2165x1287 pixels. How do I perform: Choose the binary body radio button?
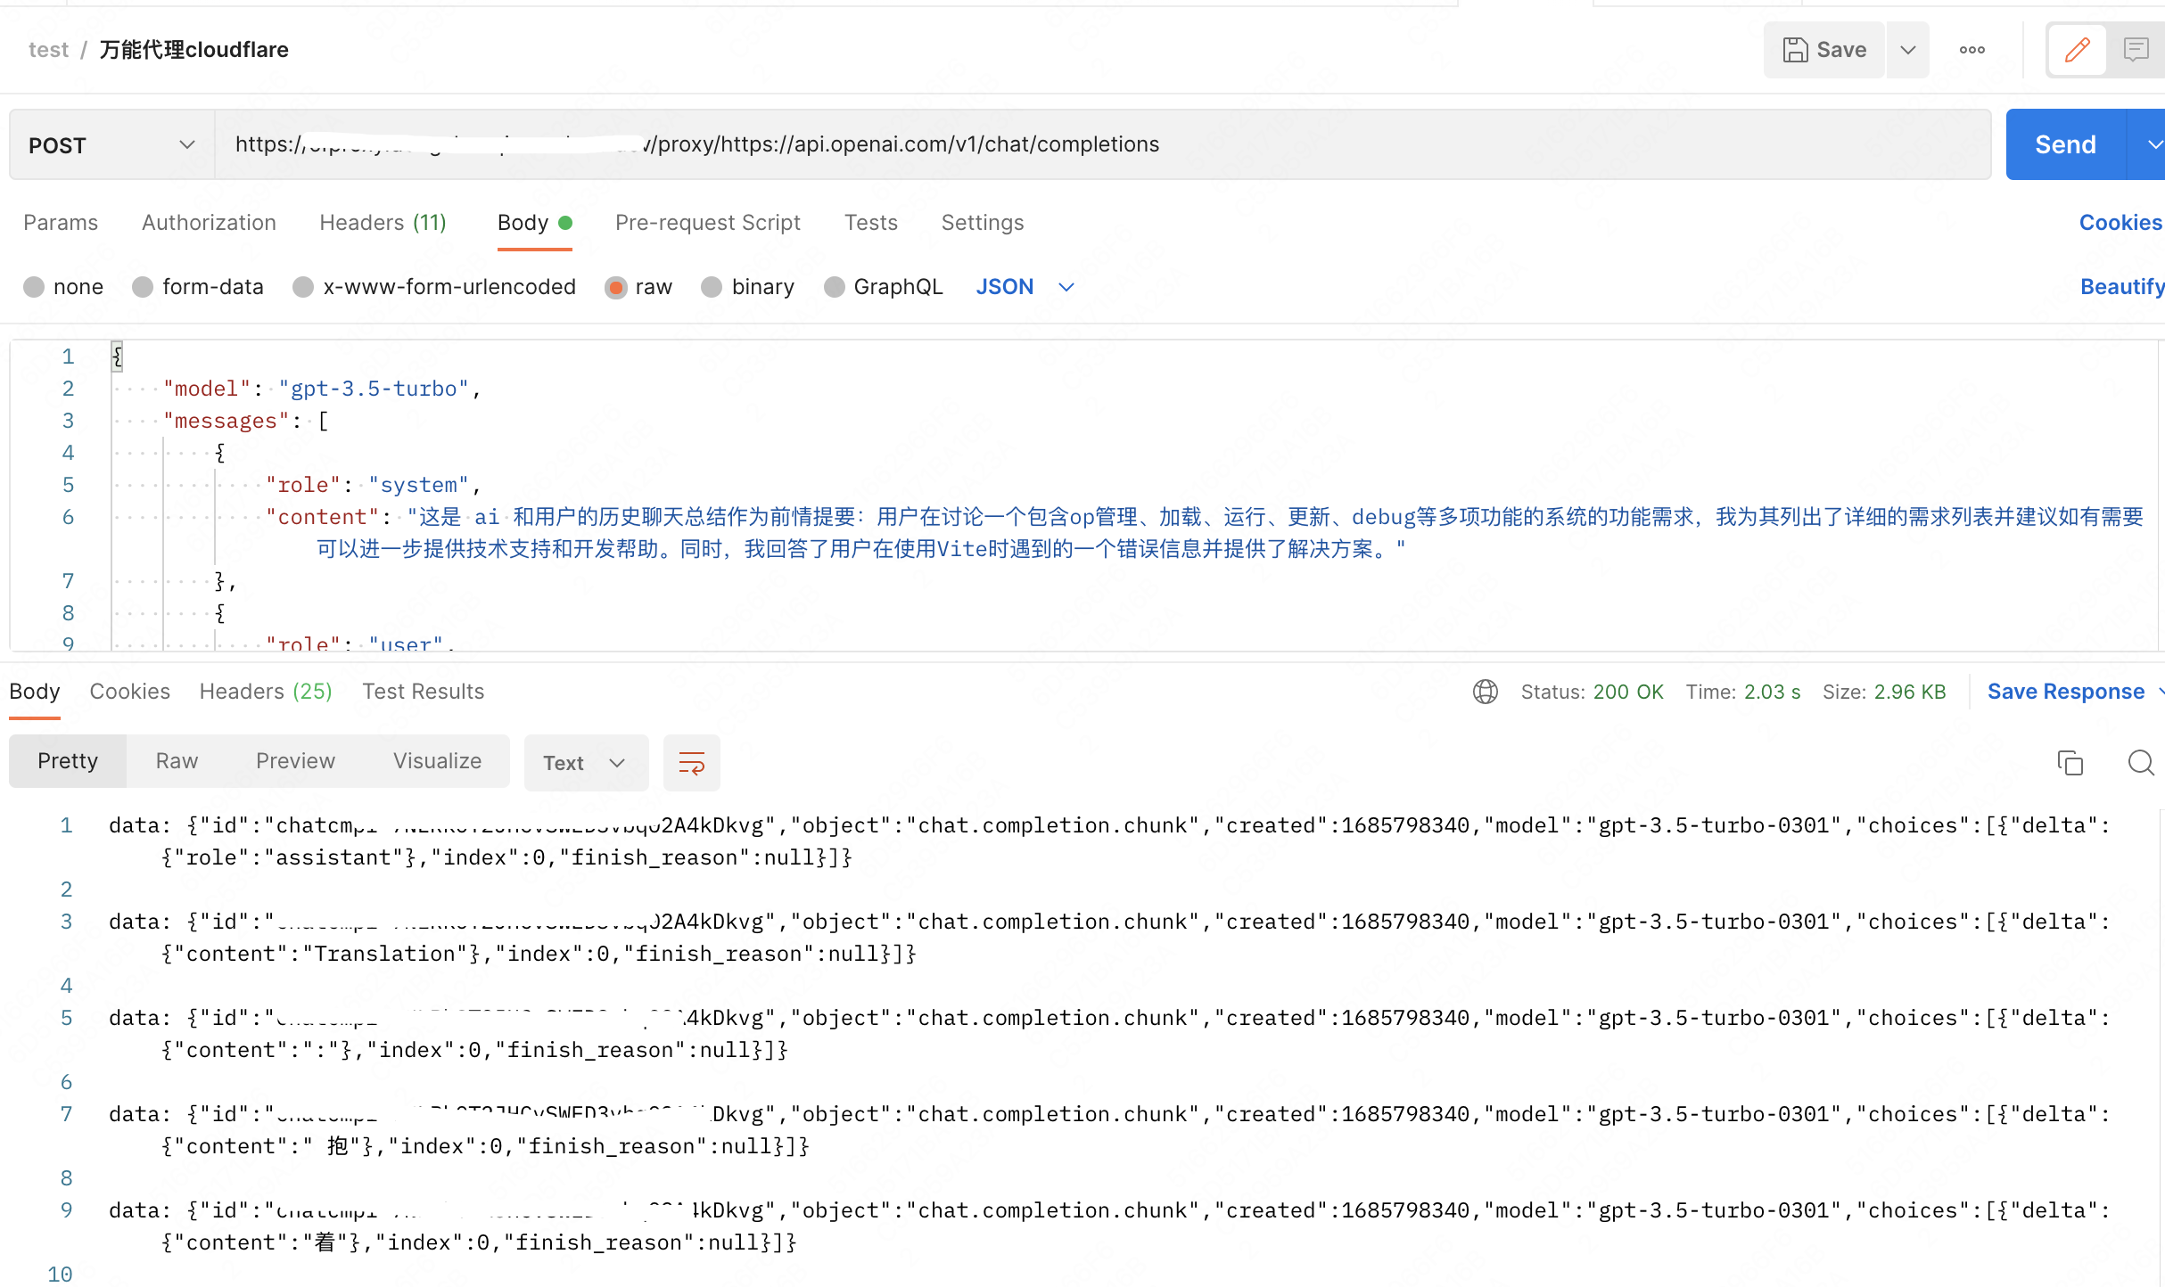712,287
